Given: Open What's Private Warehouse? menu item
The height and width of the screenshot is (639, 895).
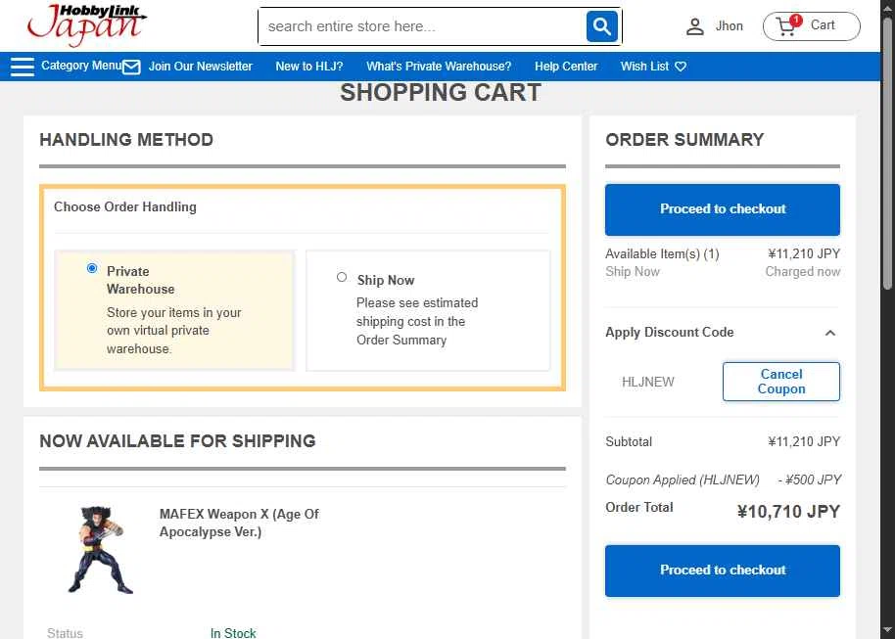Looking at the screenshot, I should click(x=439, y=67).
